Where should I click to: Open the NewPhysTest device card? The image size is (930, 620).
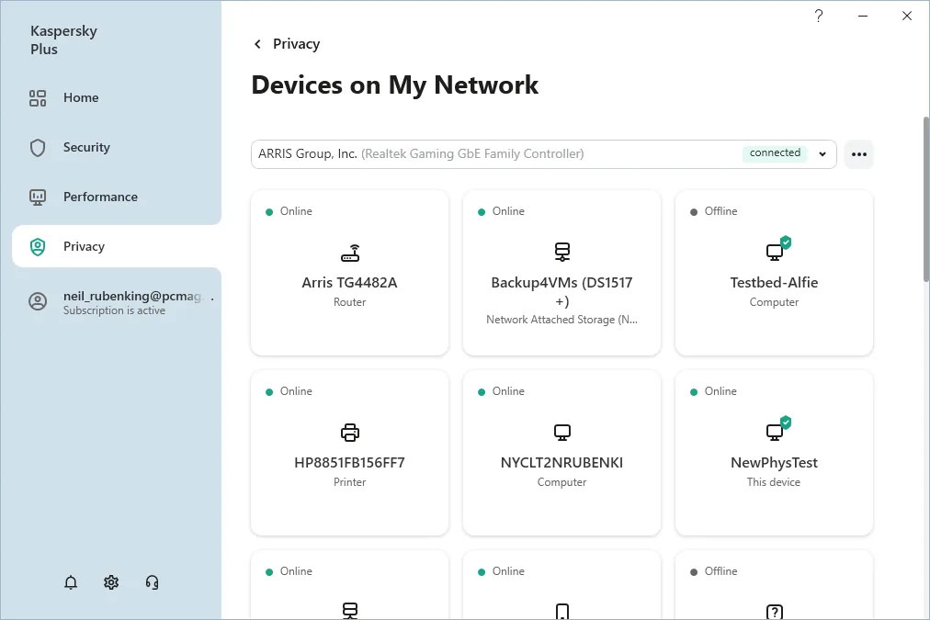click(774, 453)
